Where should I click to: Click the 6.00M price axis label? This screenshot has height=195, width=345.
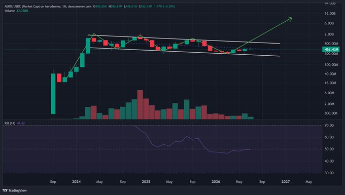pyautogui.click(x=329, y=93)
